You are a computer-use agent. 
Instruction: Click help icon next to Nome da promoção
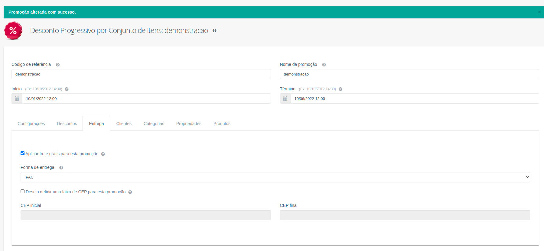coord(324,65)
